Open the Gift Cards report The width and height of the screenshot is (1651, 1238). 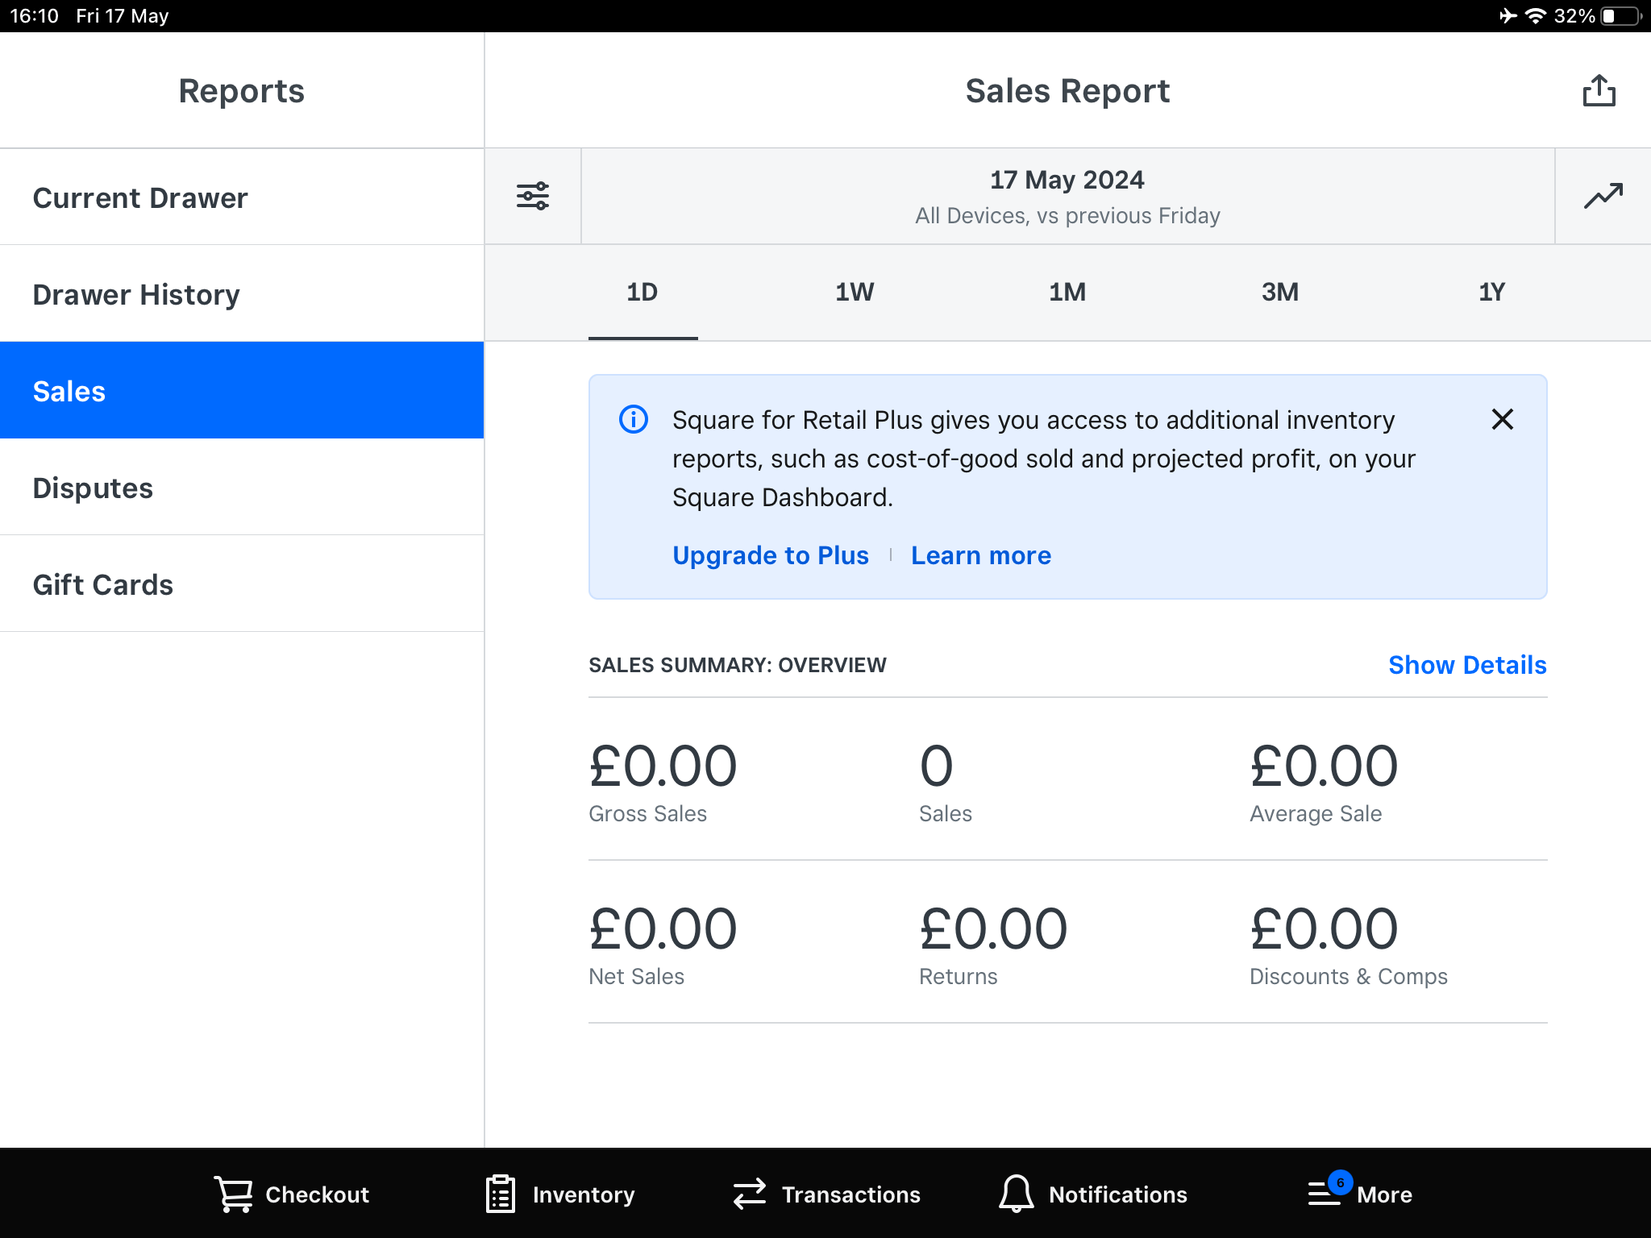[102, 584]
